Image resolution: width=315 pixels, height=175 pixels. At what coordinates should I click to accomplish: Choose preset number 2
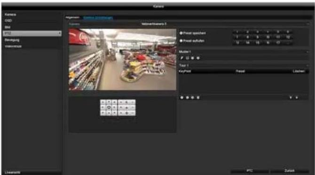tap(247, 32)
